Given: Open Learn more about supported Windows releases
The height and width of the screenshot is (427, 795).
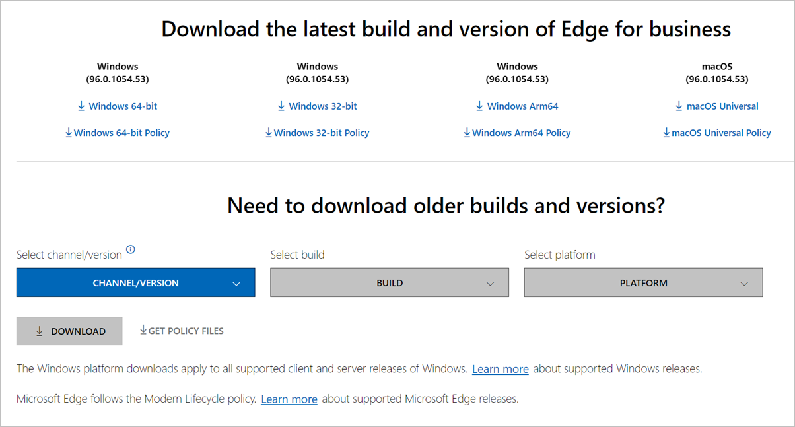Looking at the screenshot, I should tap(500, 368).
